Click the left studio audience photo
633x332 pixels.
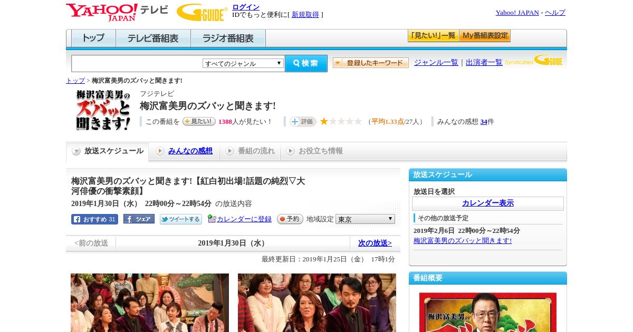150,302
